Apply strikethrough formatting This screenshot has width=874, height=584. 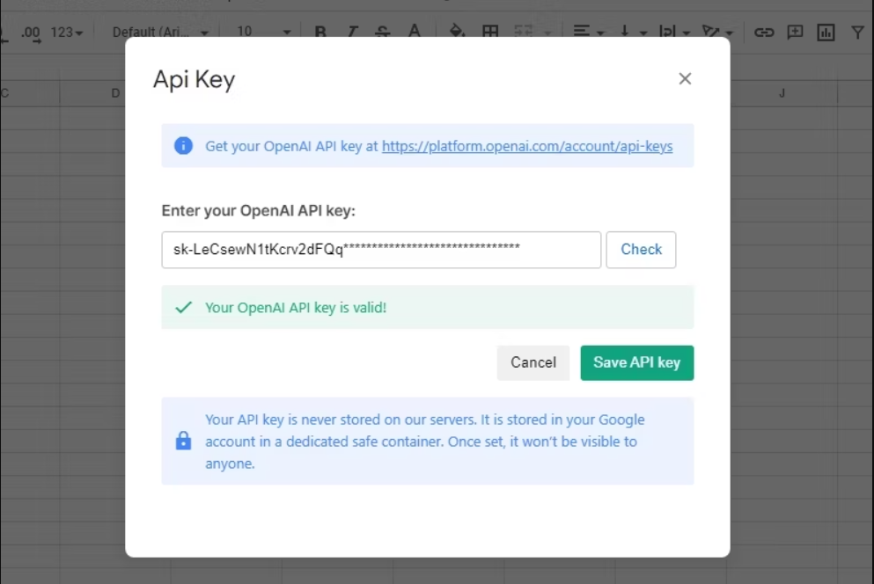pos(382,33)
